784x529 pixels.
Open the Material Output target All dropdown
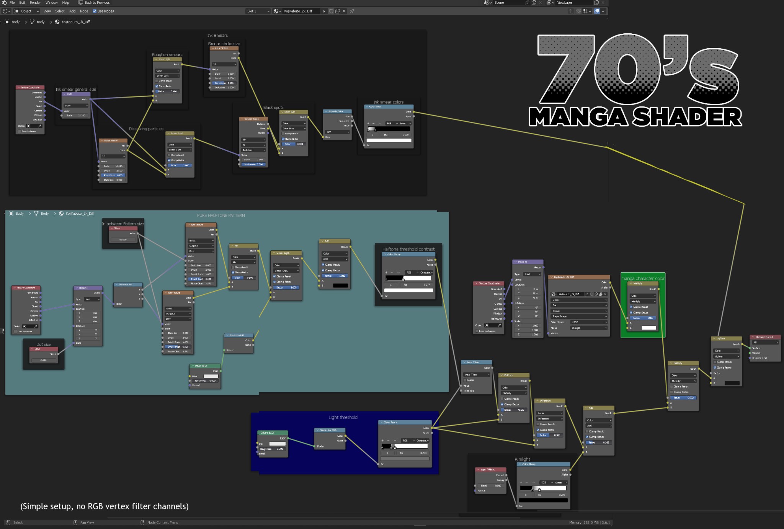coord(765,343)
